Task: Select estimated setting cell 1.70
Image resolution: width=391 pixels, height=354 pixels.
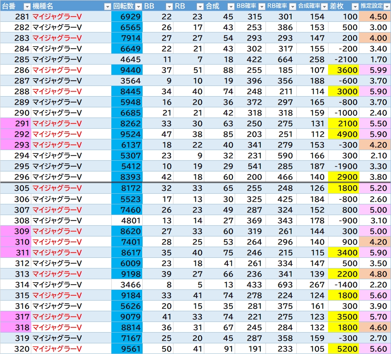Action: coord(375,59)
